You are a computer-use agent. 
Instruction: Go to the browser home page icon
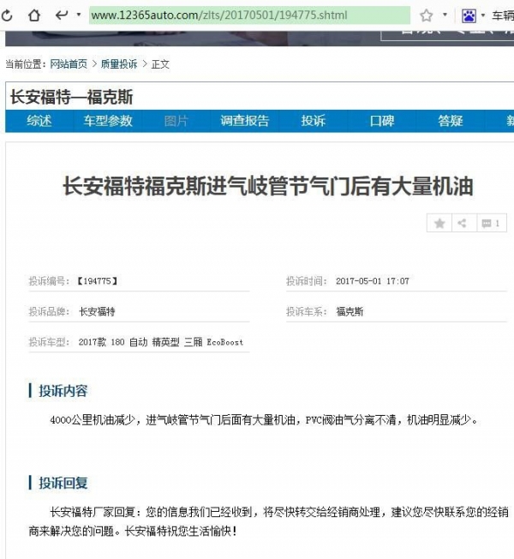(34, 15)
